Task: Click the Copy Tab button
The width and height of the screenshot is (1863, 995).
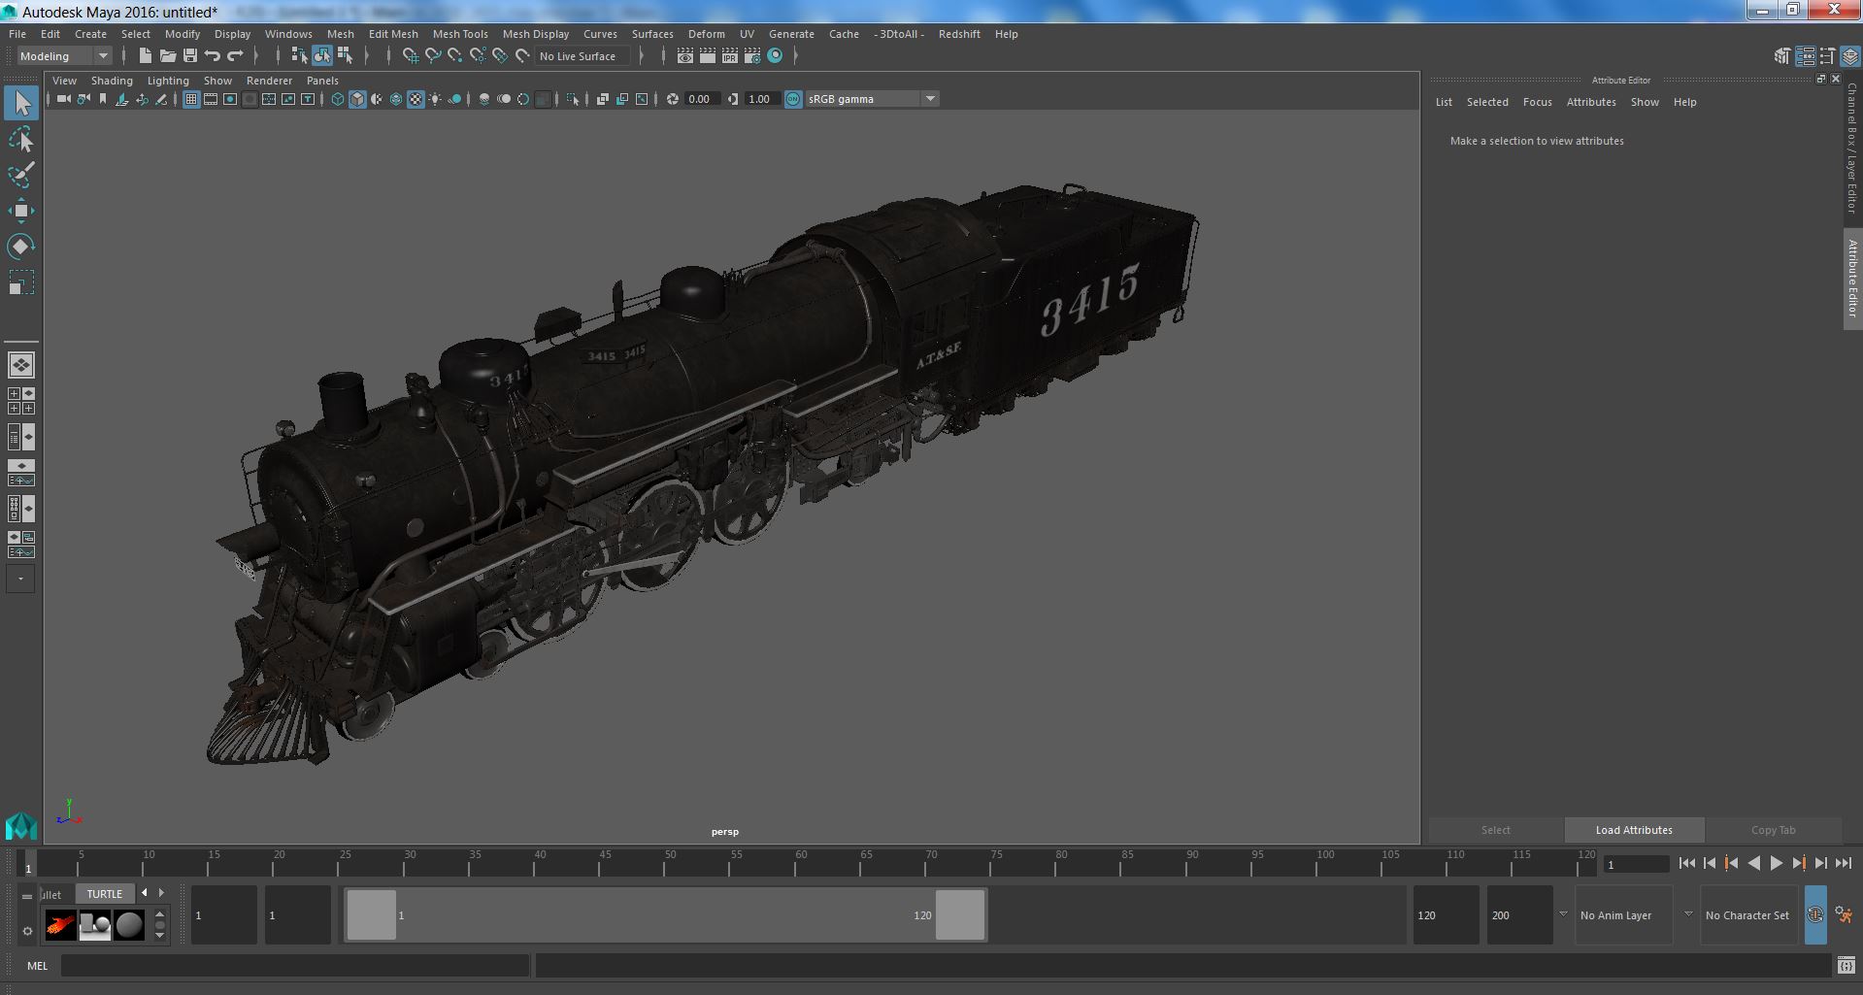Action: [x=1773, y=830]
